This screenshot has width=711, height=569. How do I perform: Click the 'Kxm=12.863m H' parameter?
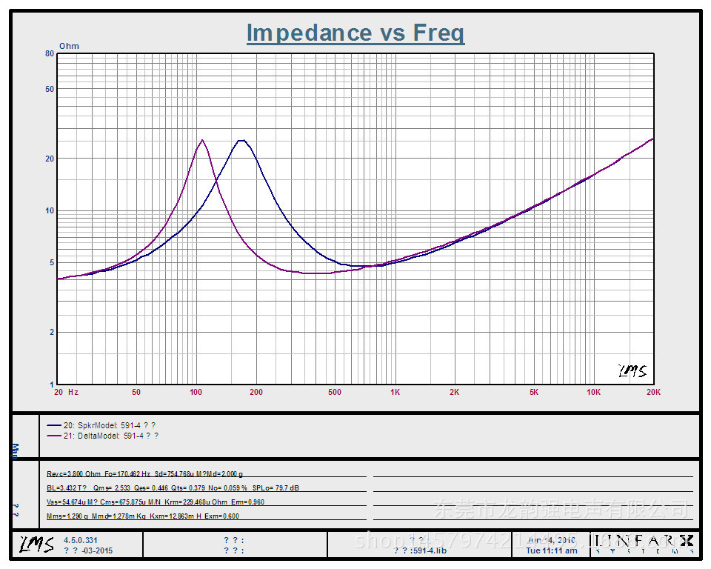click(176, 516)
